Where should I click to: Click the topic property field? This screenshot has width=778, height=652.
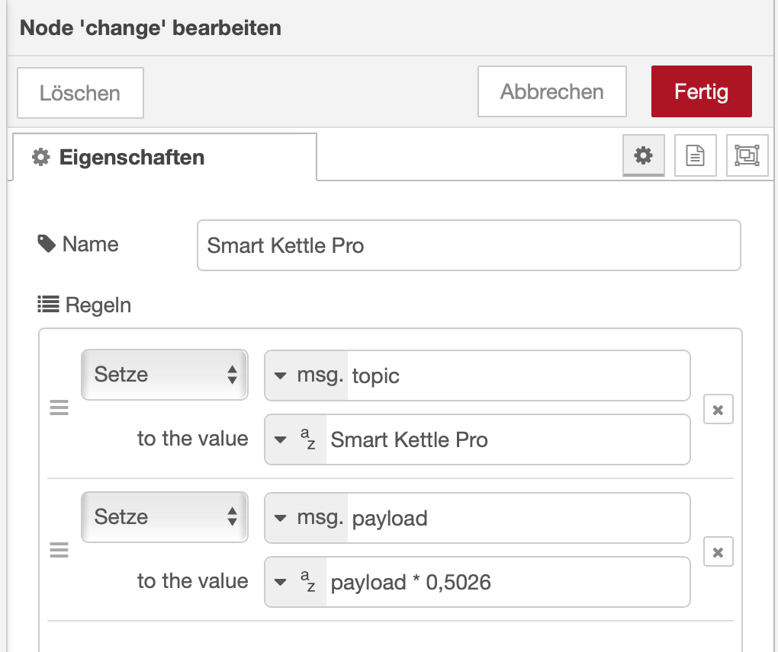518,376
